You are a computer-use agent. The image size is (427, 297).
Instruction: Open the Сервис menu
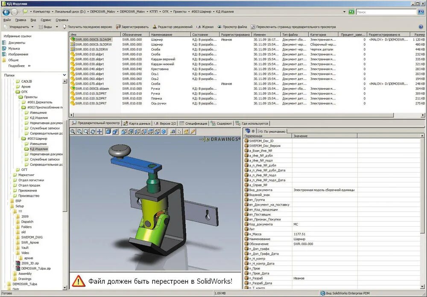coord(46,20)
